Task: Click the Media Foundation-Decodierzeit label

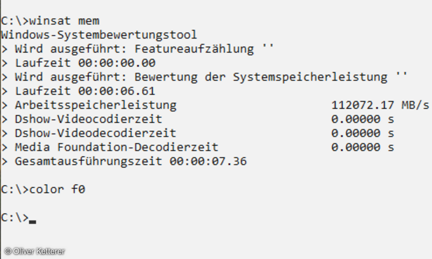Action: (116, 147)
